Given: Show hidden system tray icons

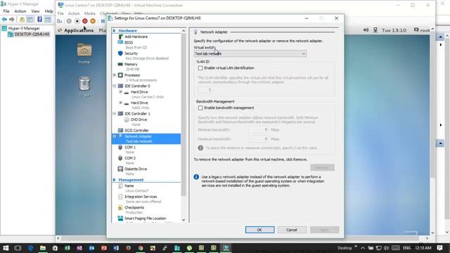Looking at the screenshot, I should tap(363, 248).
